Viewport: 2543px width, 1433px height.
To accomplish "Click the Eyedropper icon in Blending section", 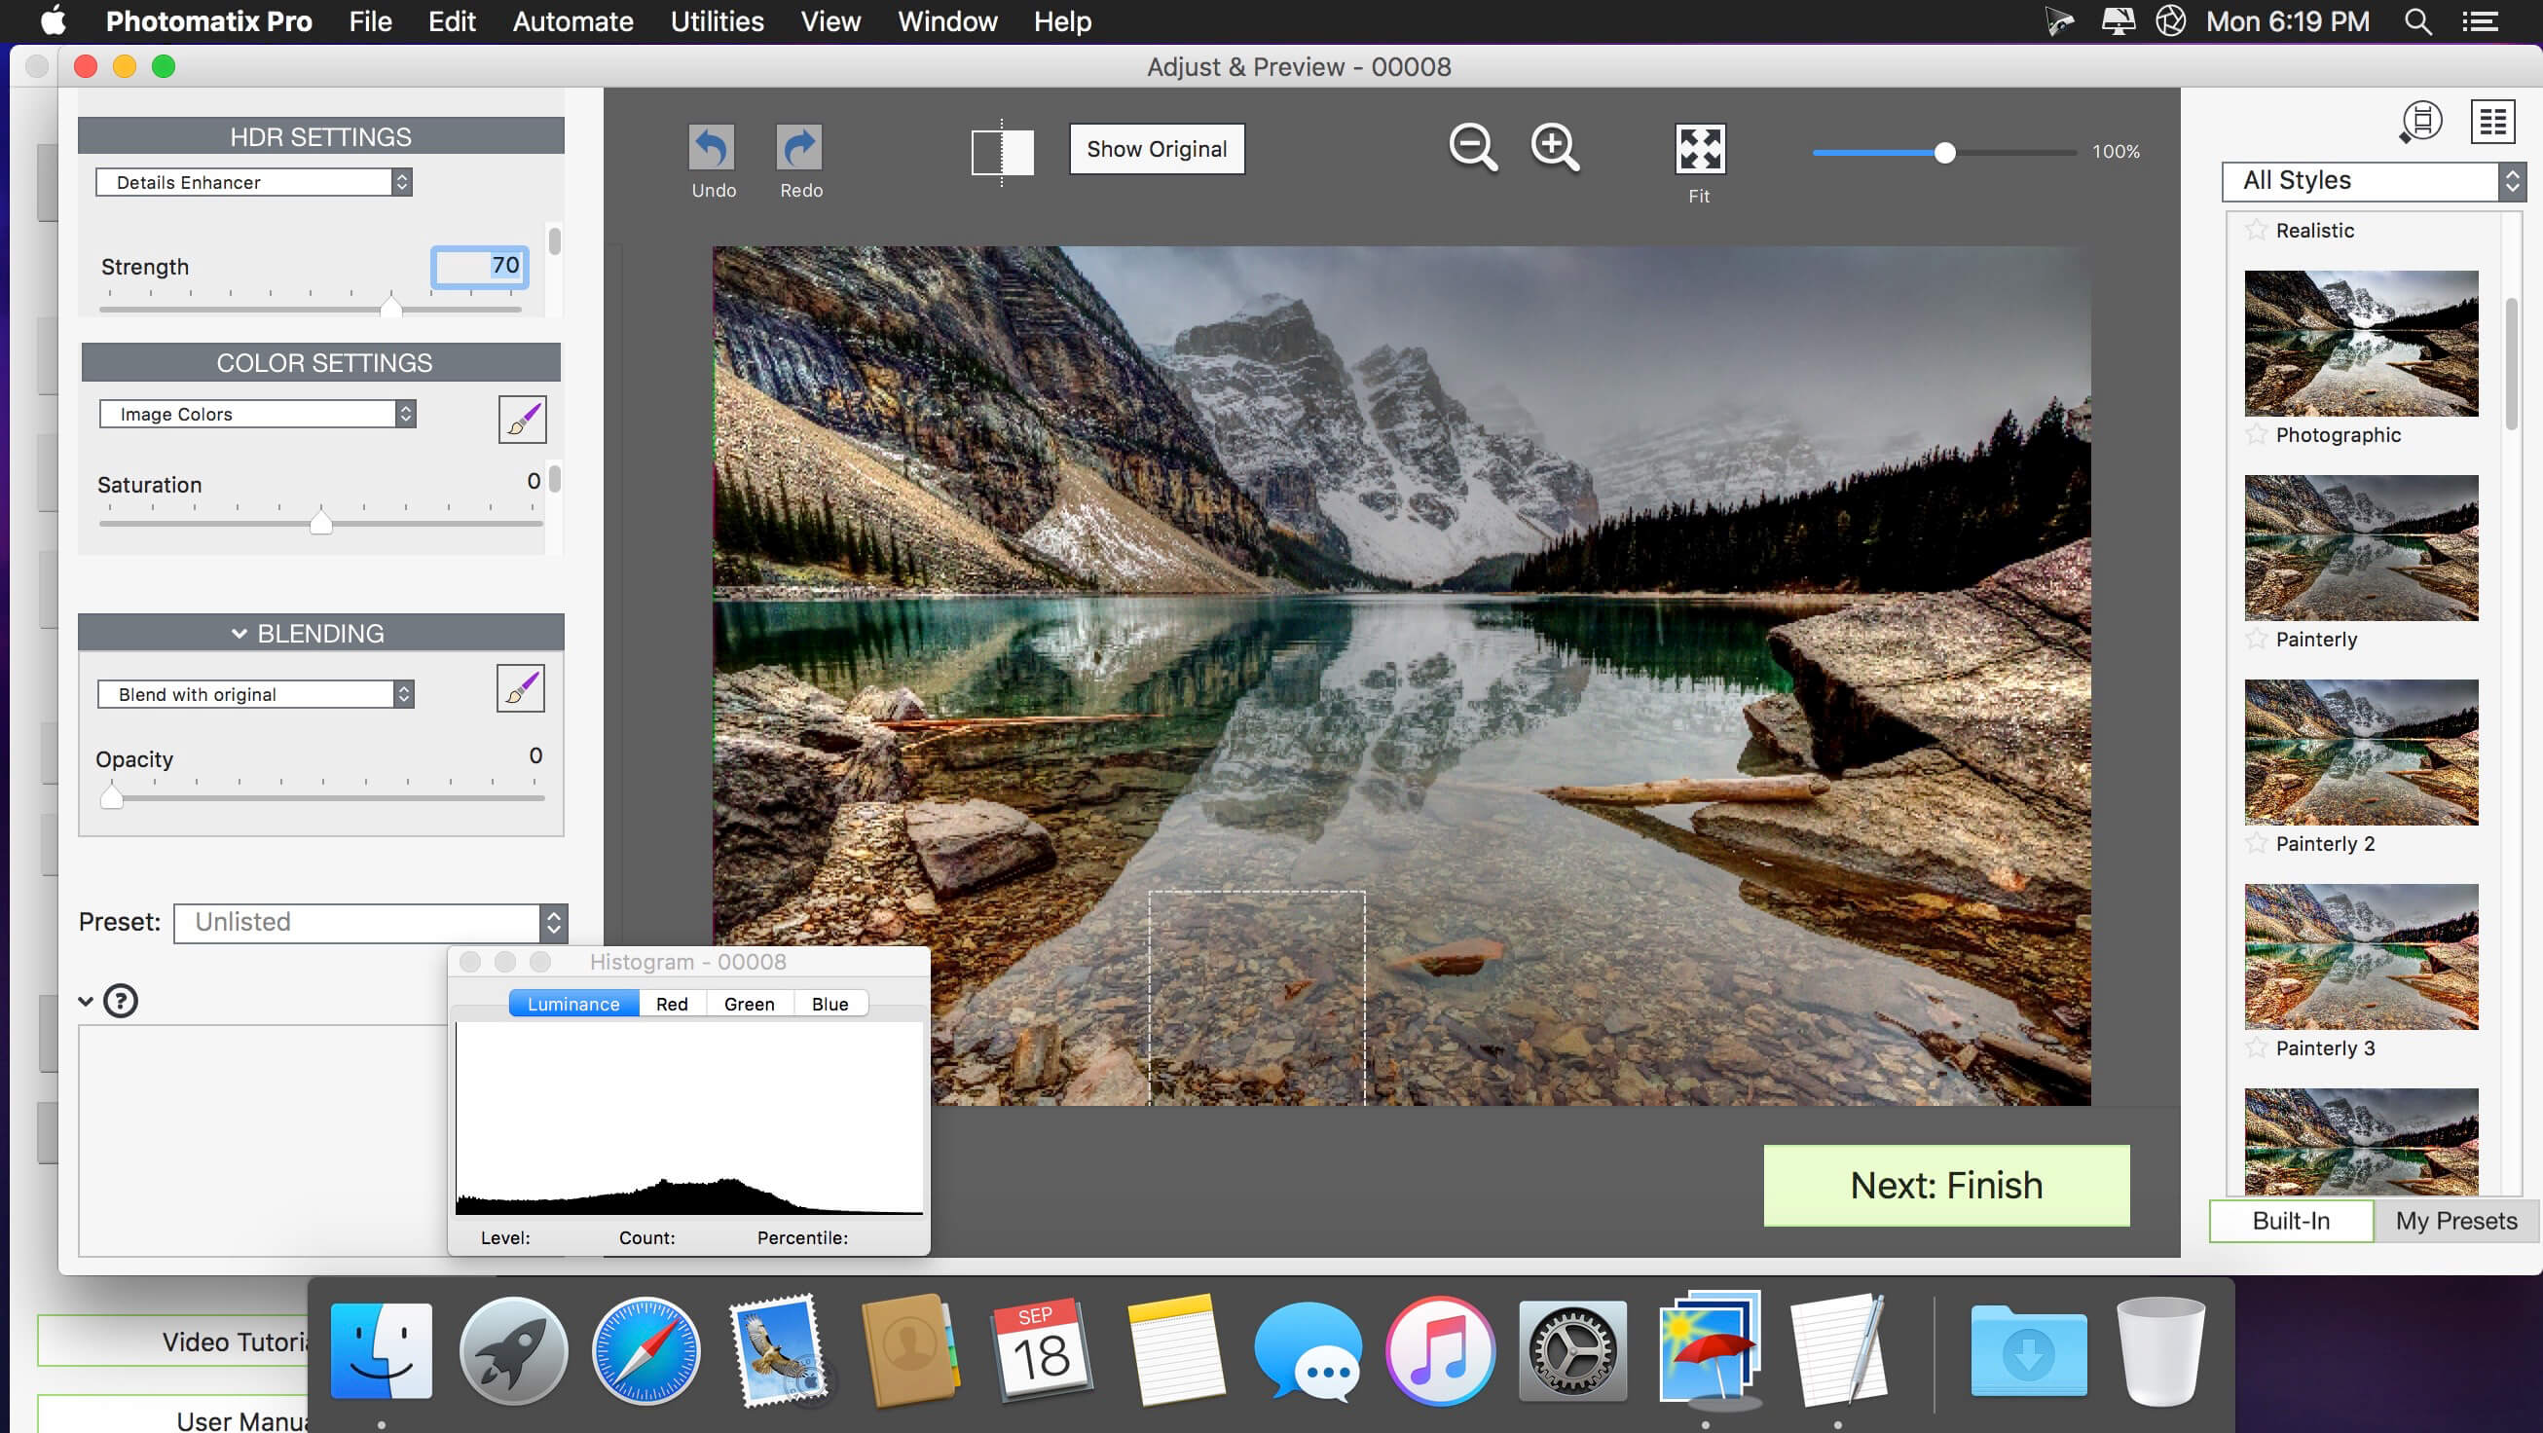I will click(x=519, y=689).
